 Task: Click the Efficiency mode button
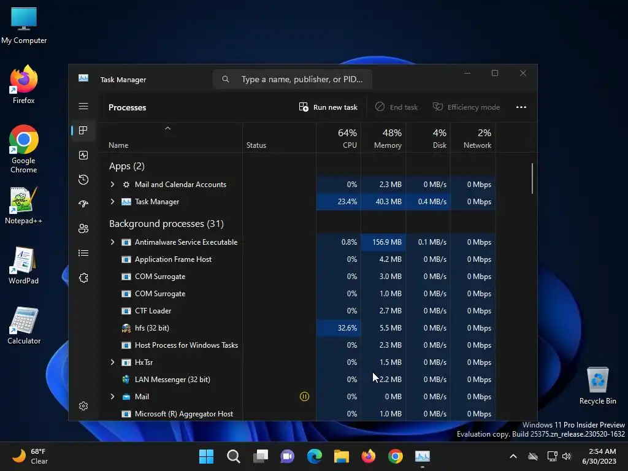(x=467, y=107)
